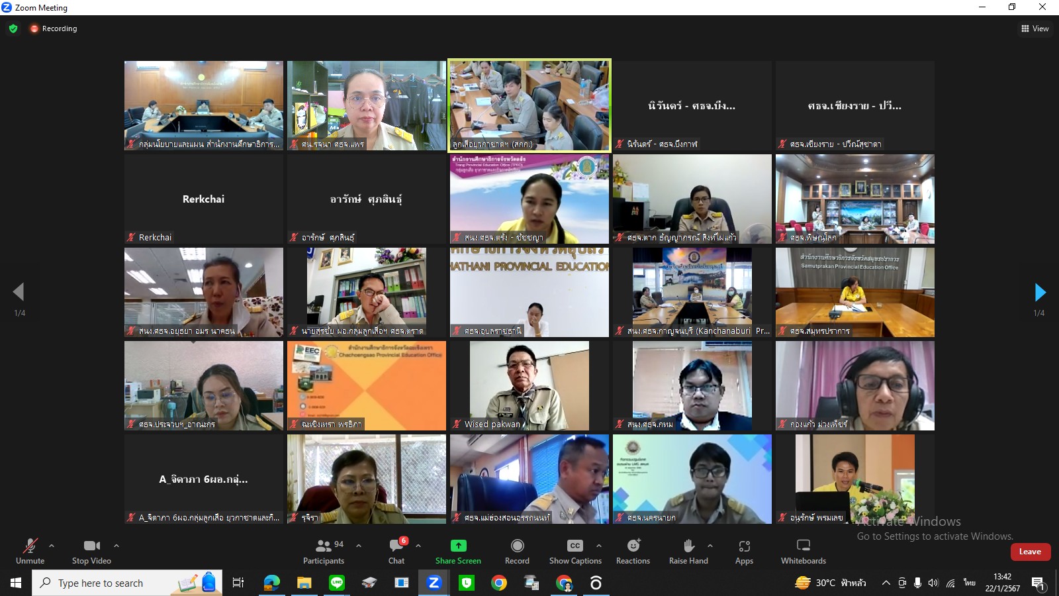1059x596 pixels.
Task: Unmute the microphone
Action: (30, 551)
